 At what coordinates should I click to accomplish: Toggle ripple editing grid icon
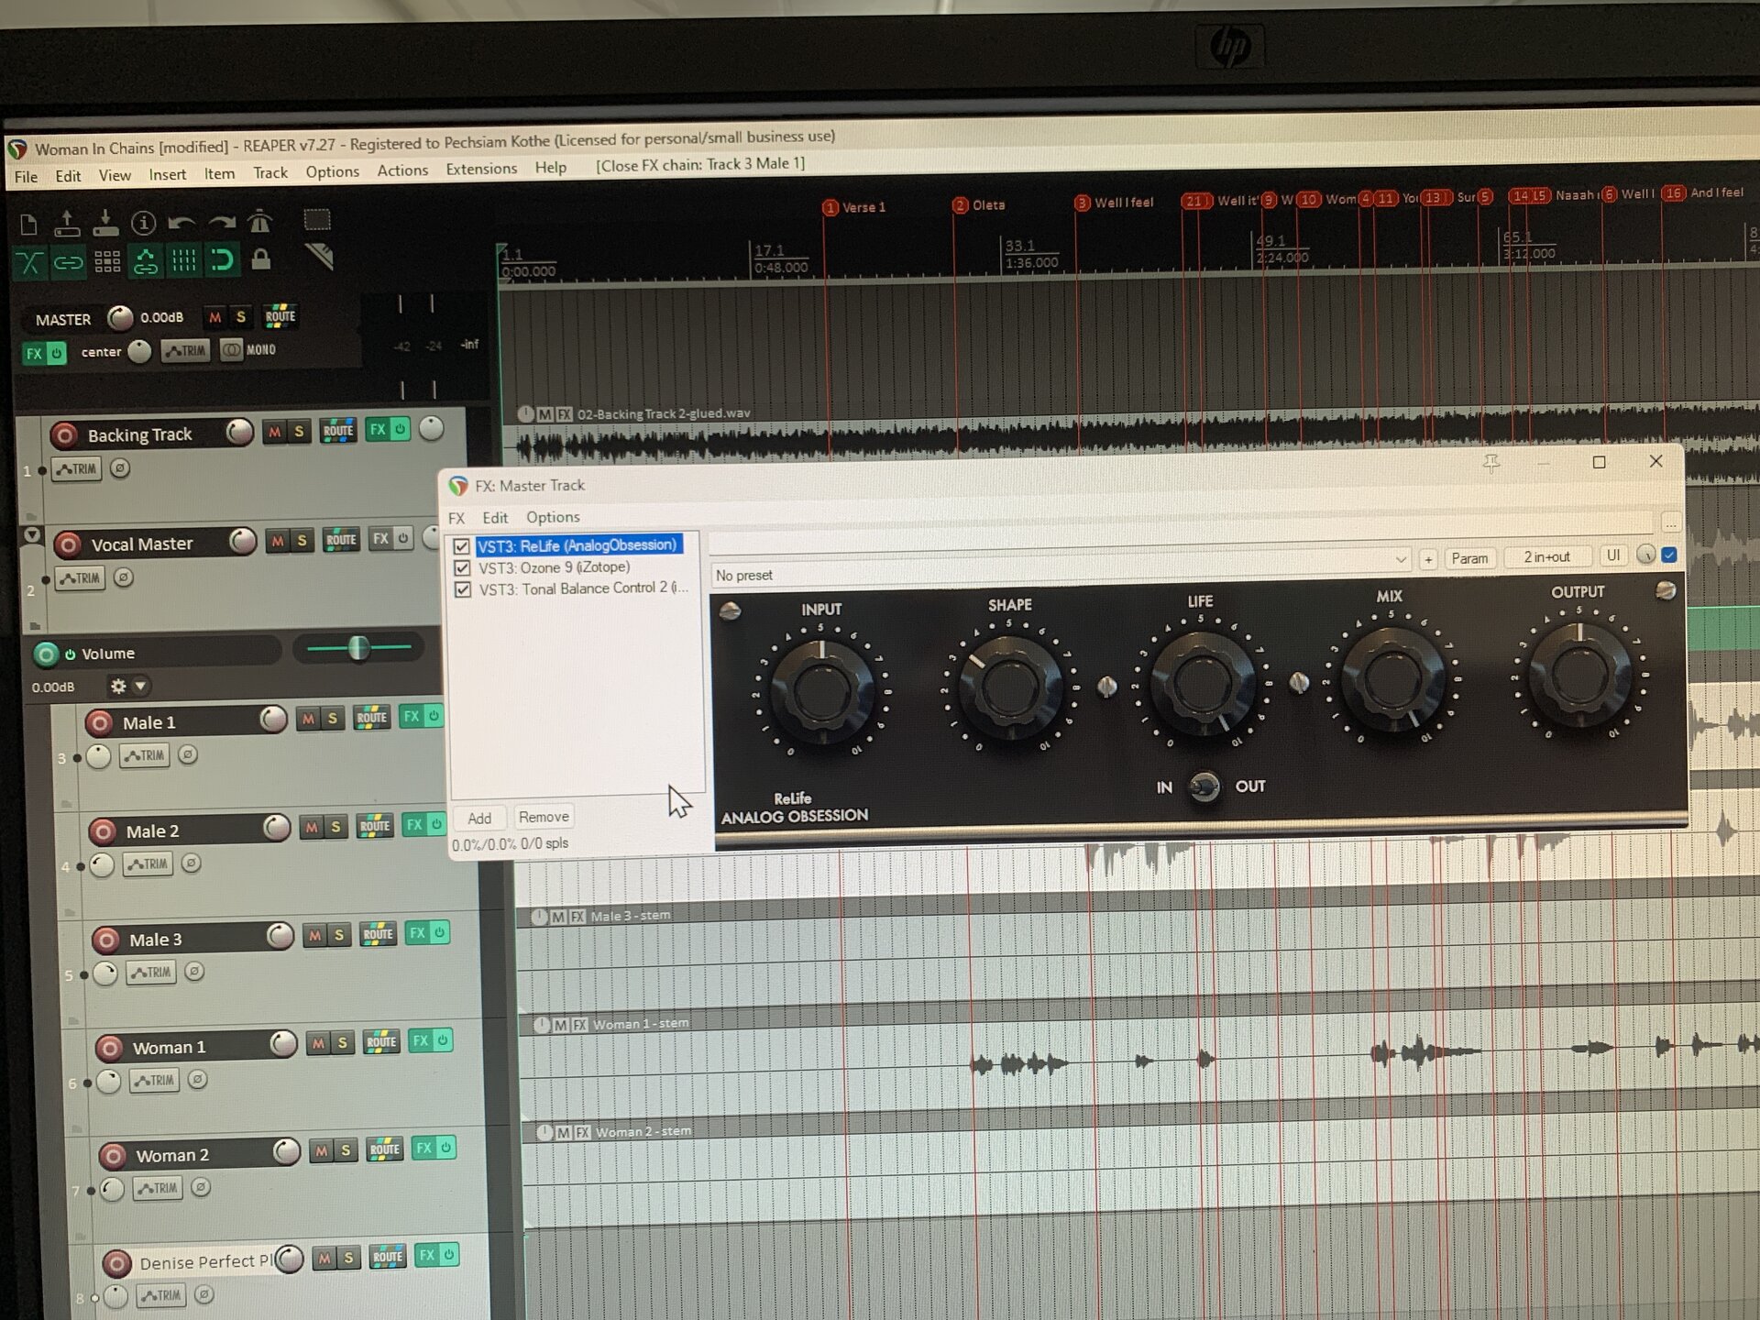[x=107, y=262]
